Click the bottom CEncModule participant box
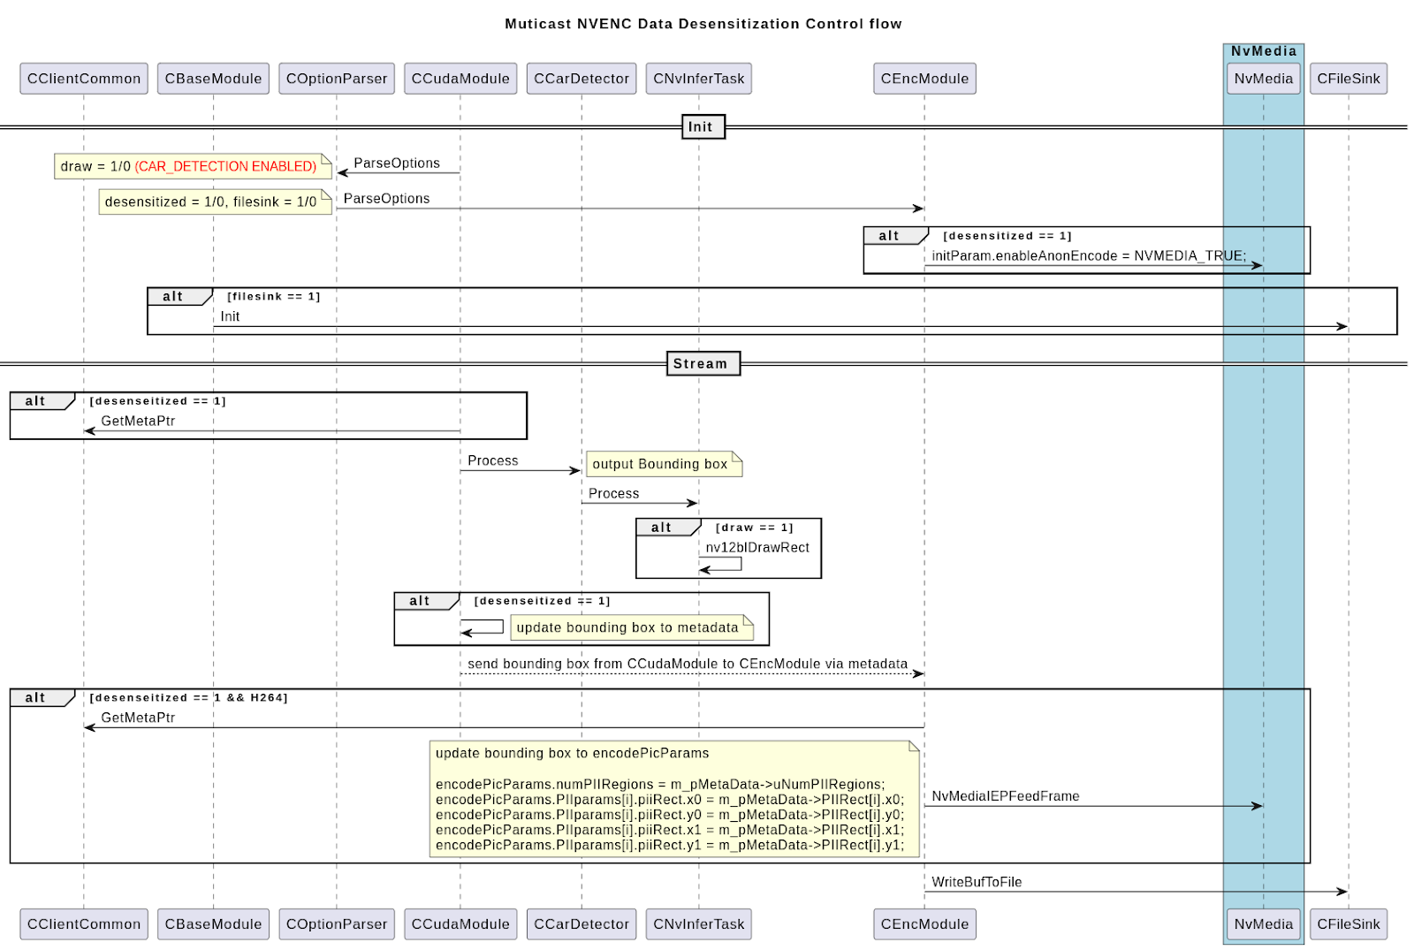 [924, 924]
